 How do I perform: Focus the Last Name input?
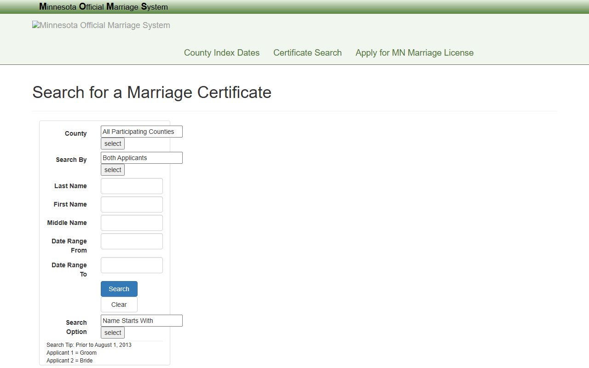[x=132, y=186]
